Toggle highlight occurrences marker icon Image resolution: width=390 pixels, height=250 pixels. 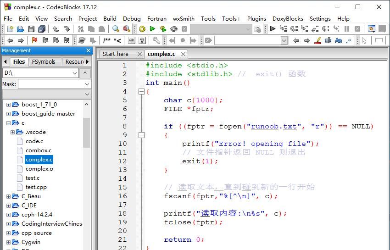click(x=318, y=40)
